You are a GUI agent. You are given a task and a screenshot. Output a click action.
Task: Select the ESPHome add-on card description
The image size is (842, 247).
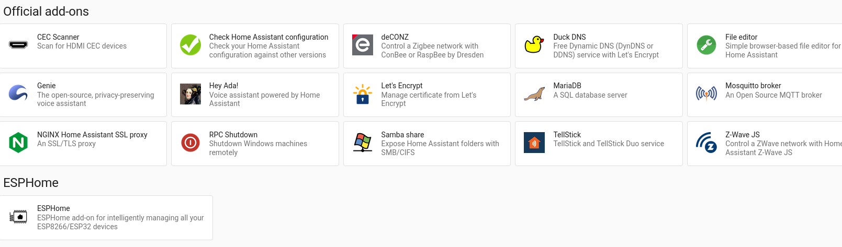[x=120, y=222]
